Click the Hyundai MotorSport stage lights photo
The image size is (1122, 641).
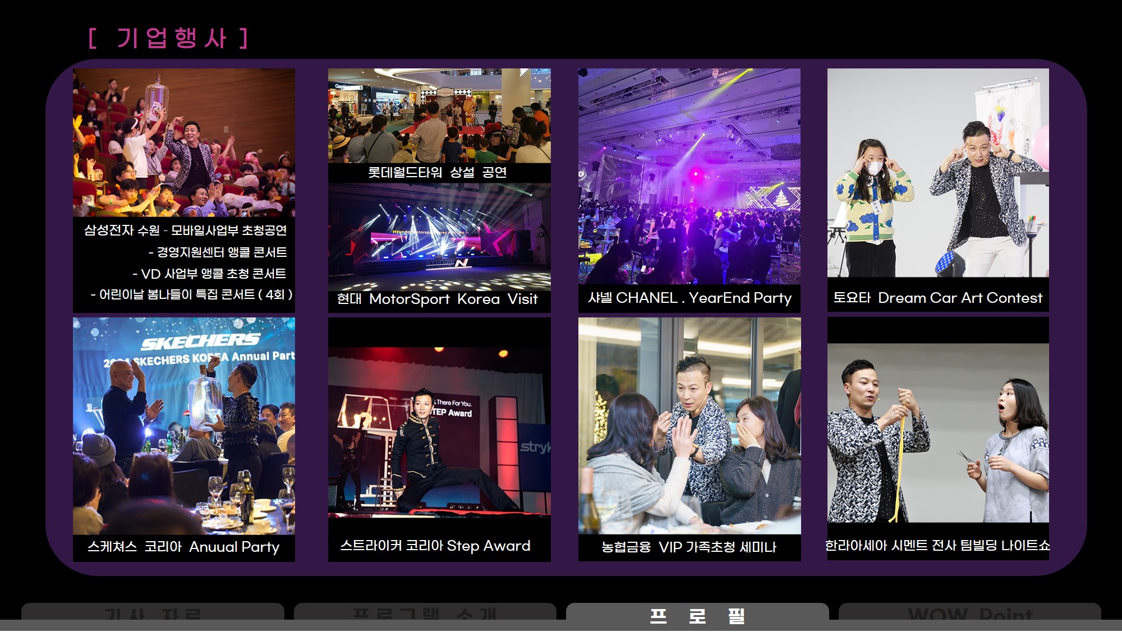(439, 236)
